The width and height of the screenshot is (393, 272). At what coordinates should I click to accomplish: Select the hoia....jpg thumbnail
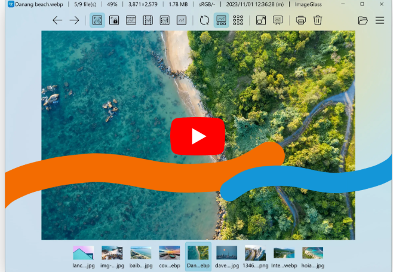coord(312,256)
